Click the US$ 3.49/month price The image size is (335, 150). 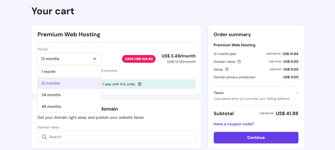[x=178, y=56]
